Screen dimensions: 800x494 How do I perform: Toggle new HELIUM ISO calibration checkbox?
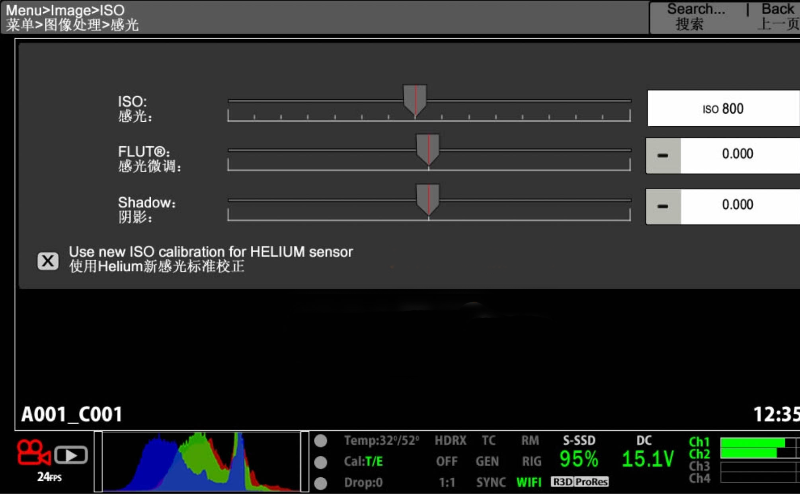click(48, 261)
